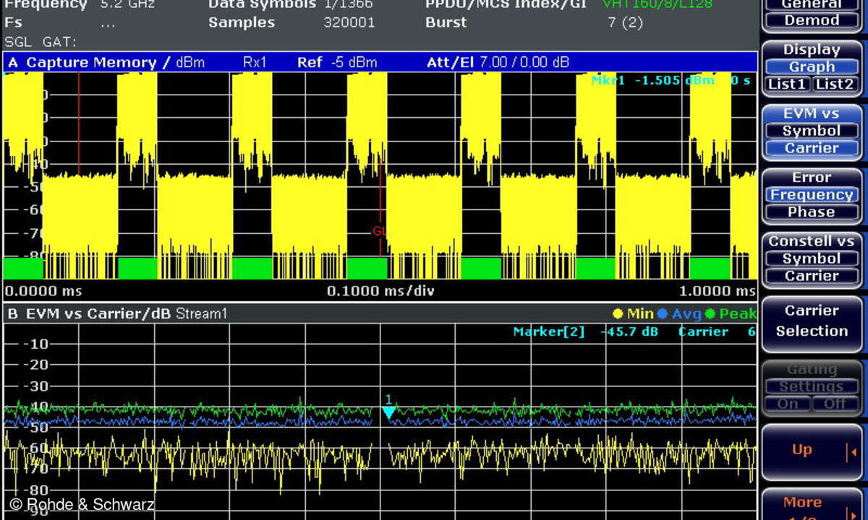The height and width of the screenshot is (520, 868).
Task: Switch display to List1
Action: pyautogui.click(x=788, y=84)
